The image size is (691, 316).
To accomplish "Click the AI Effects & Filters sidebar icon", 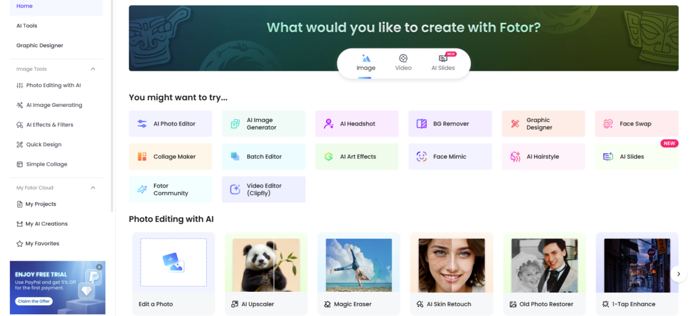I will point(19,125).
